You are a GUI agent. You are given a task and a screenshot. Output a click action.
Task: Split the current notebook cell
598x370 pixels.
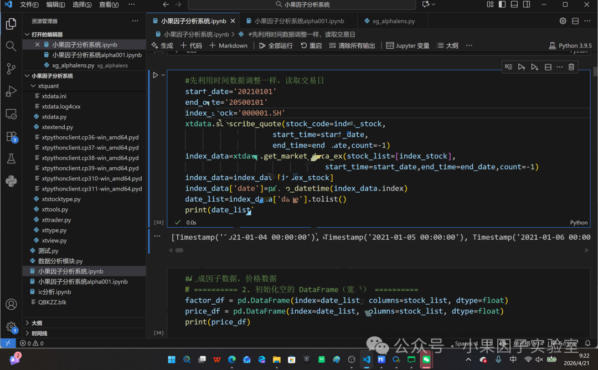point(548,67)
